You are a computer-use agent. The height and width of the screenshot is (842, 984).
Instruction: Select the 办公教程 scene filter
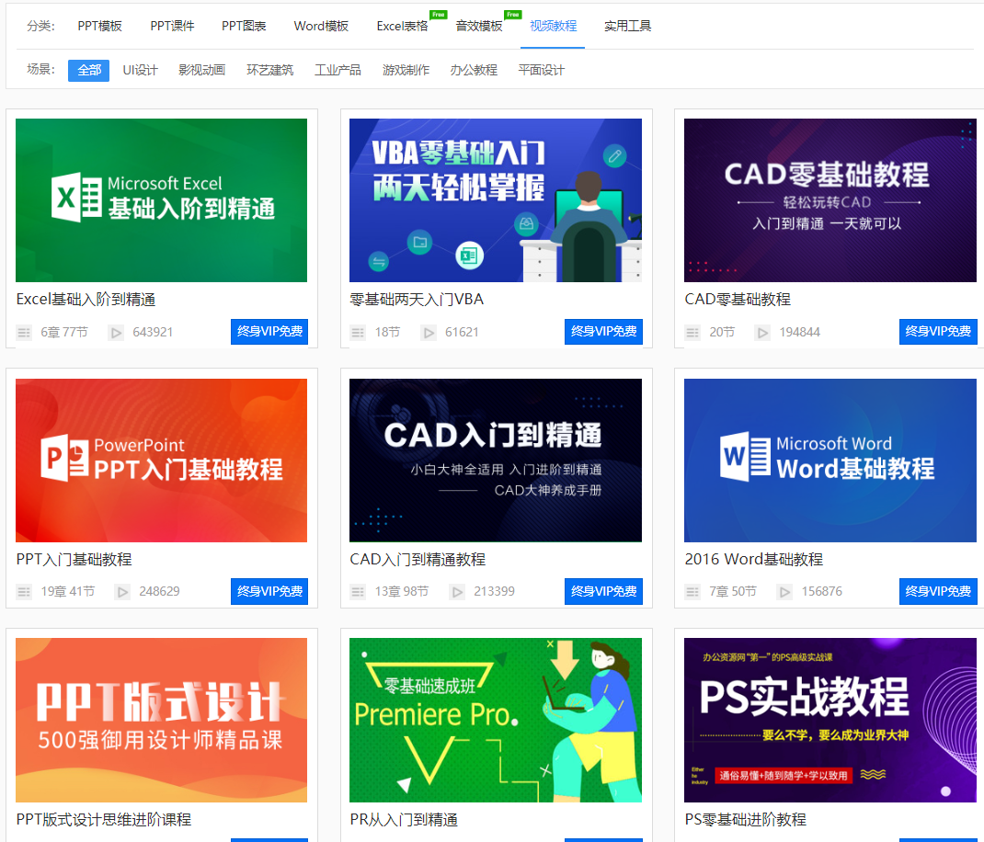[x=474, y=70]
